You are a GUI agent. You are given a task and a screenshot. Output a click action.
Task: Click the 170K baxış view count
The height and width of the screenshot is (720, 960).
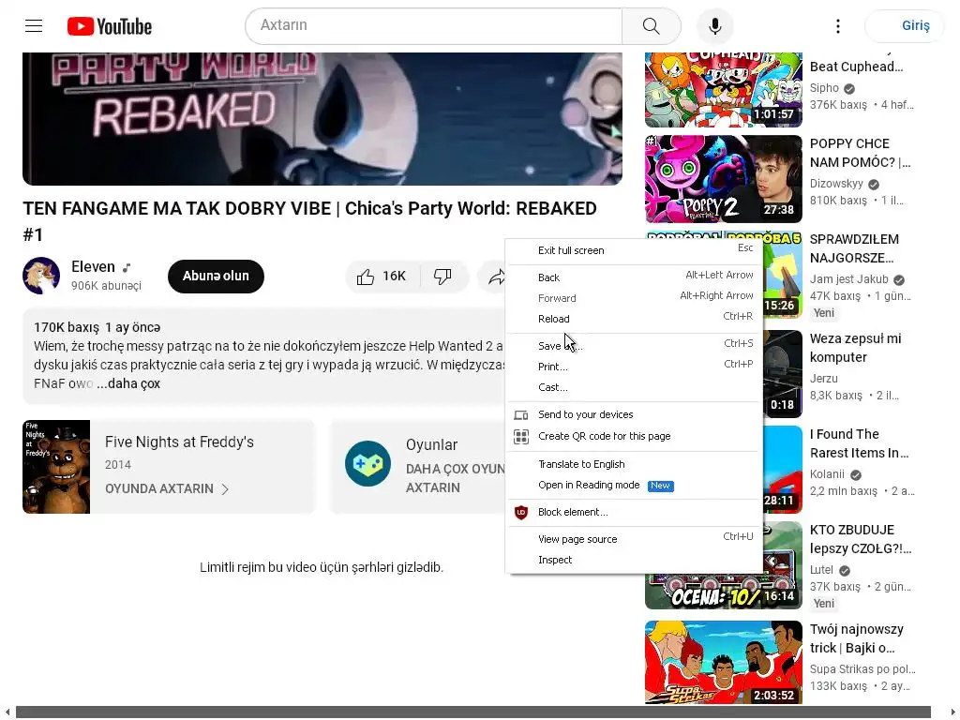pos(67,327)
